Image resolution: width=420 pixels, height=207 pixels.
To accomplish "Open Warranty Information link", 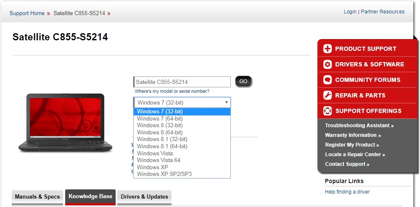I will point(353,135).
